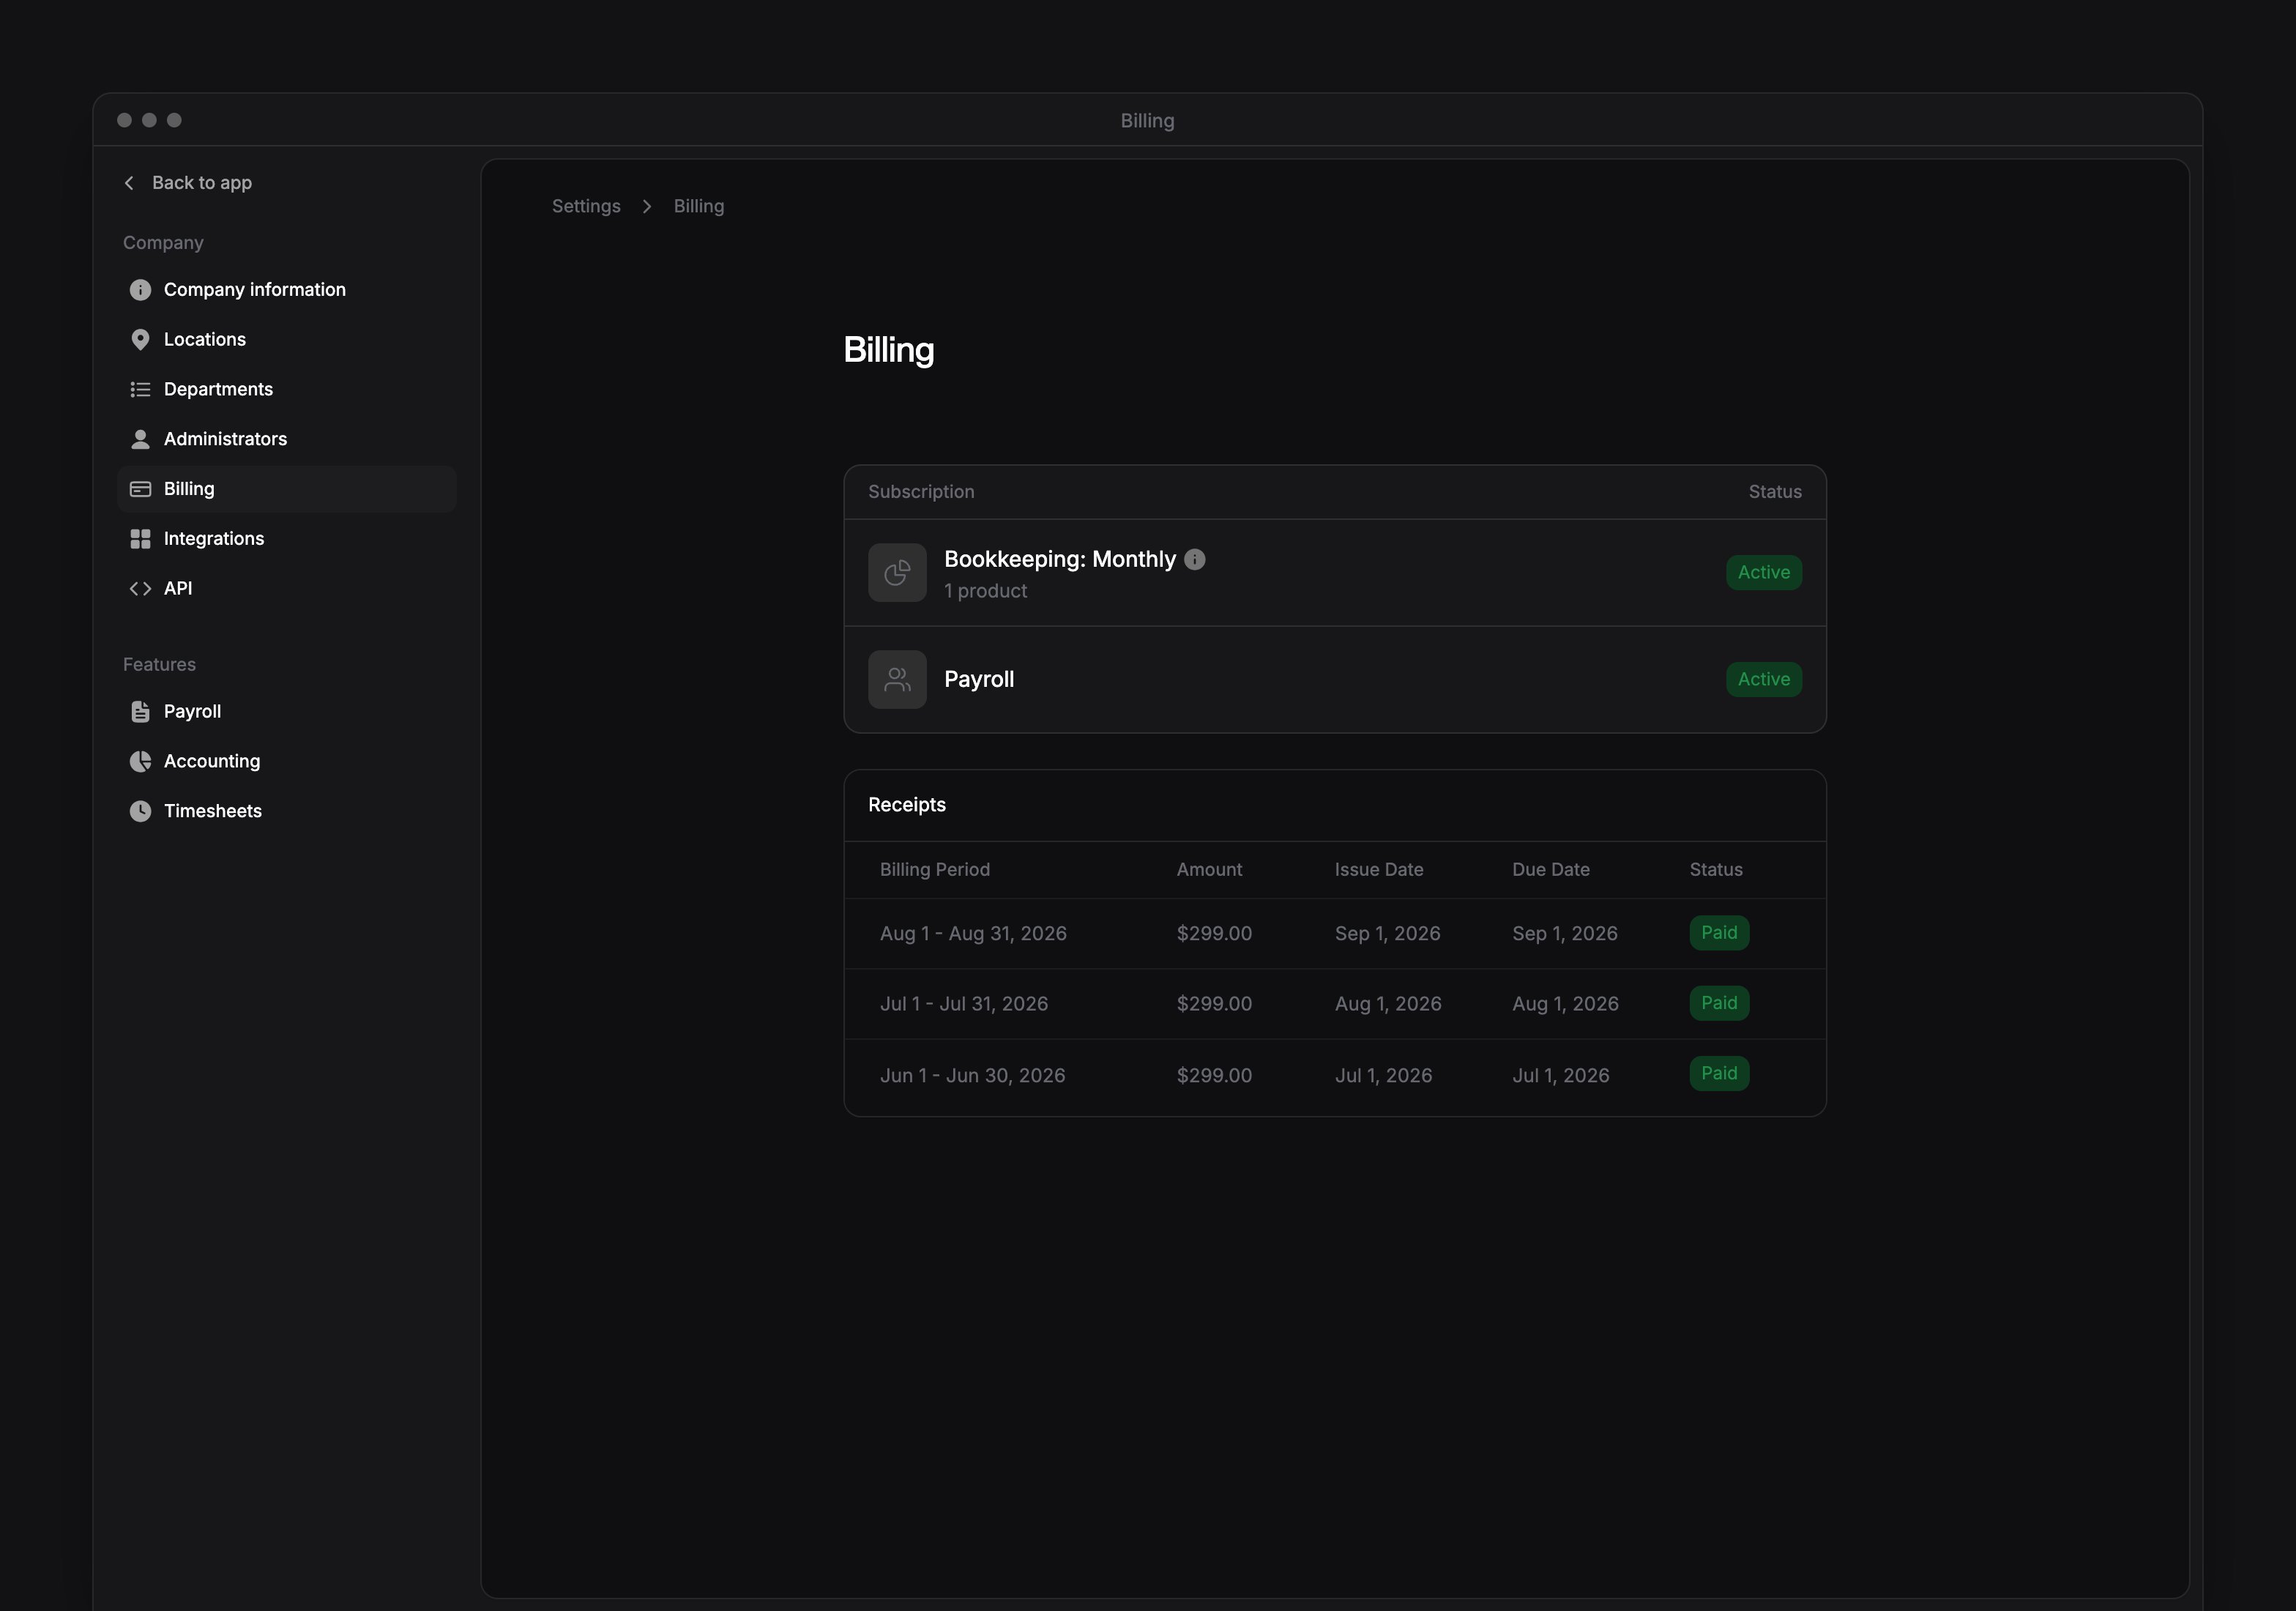This screenshot has width=2296, height=1611.
Task: Click the Company information info icon
Action: click(140, 289)
